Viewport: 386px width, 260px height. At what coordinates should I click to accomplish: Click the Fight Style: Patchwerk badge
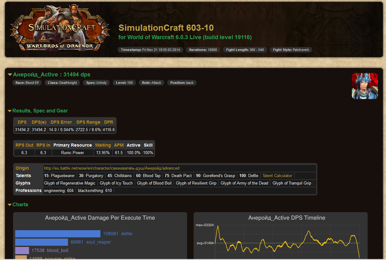(x=291, y=50)
